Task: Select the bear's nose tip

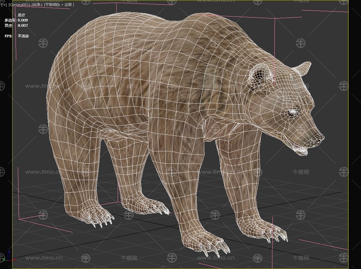Action: pyautogui.click(x=320, y=137)
